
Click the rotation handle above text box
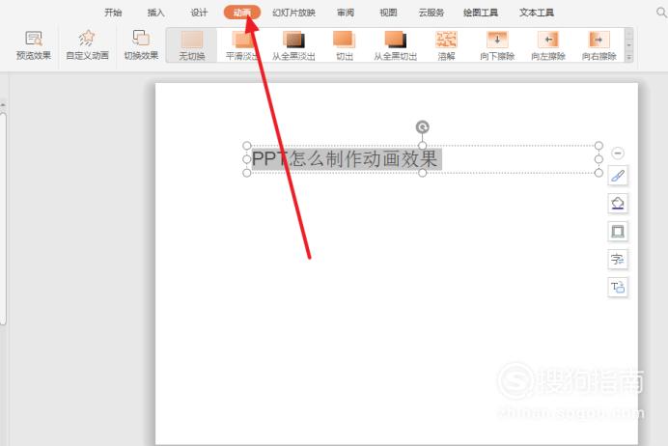pos(422,126)
